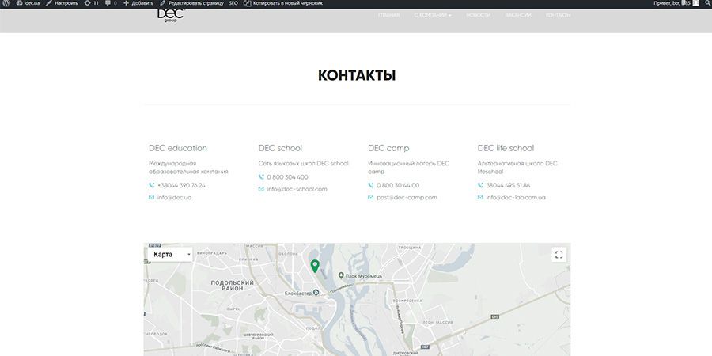The image size is (712, 356).
Task: Go to the Новости page
Action: (478, 15)
